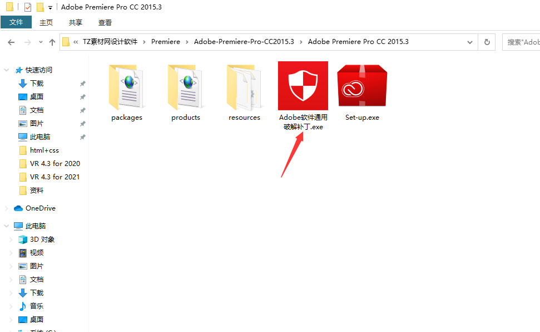Switch to the 共享 ribbon tab
Screen dimensions: 540x332
[x=76, y=22]
